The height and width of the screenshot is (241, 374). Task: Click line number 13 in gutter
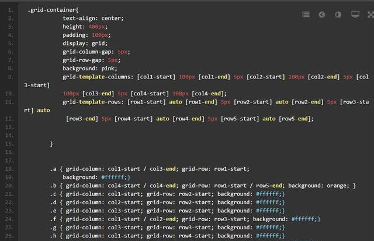pos(9,127)
